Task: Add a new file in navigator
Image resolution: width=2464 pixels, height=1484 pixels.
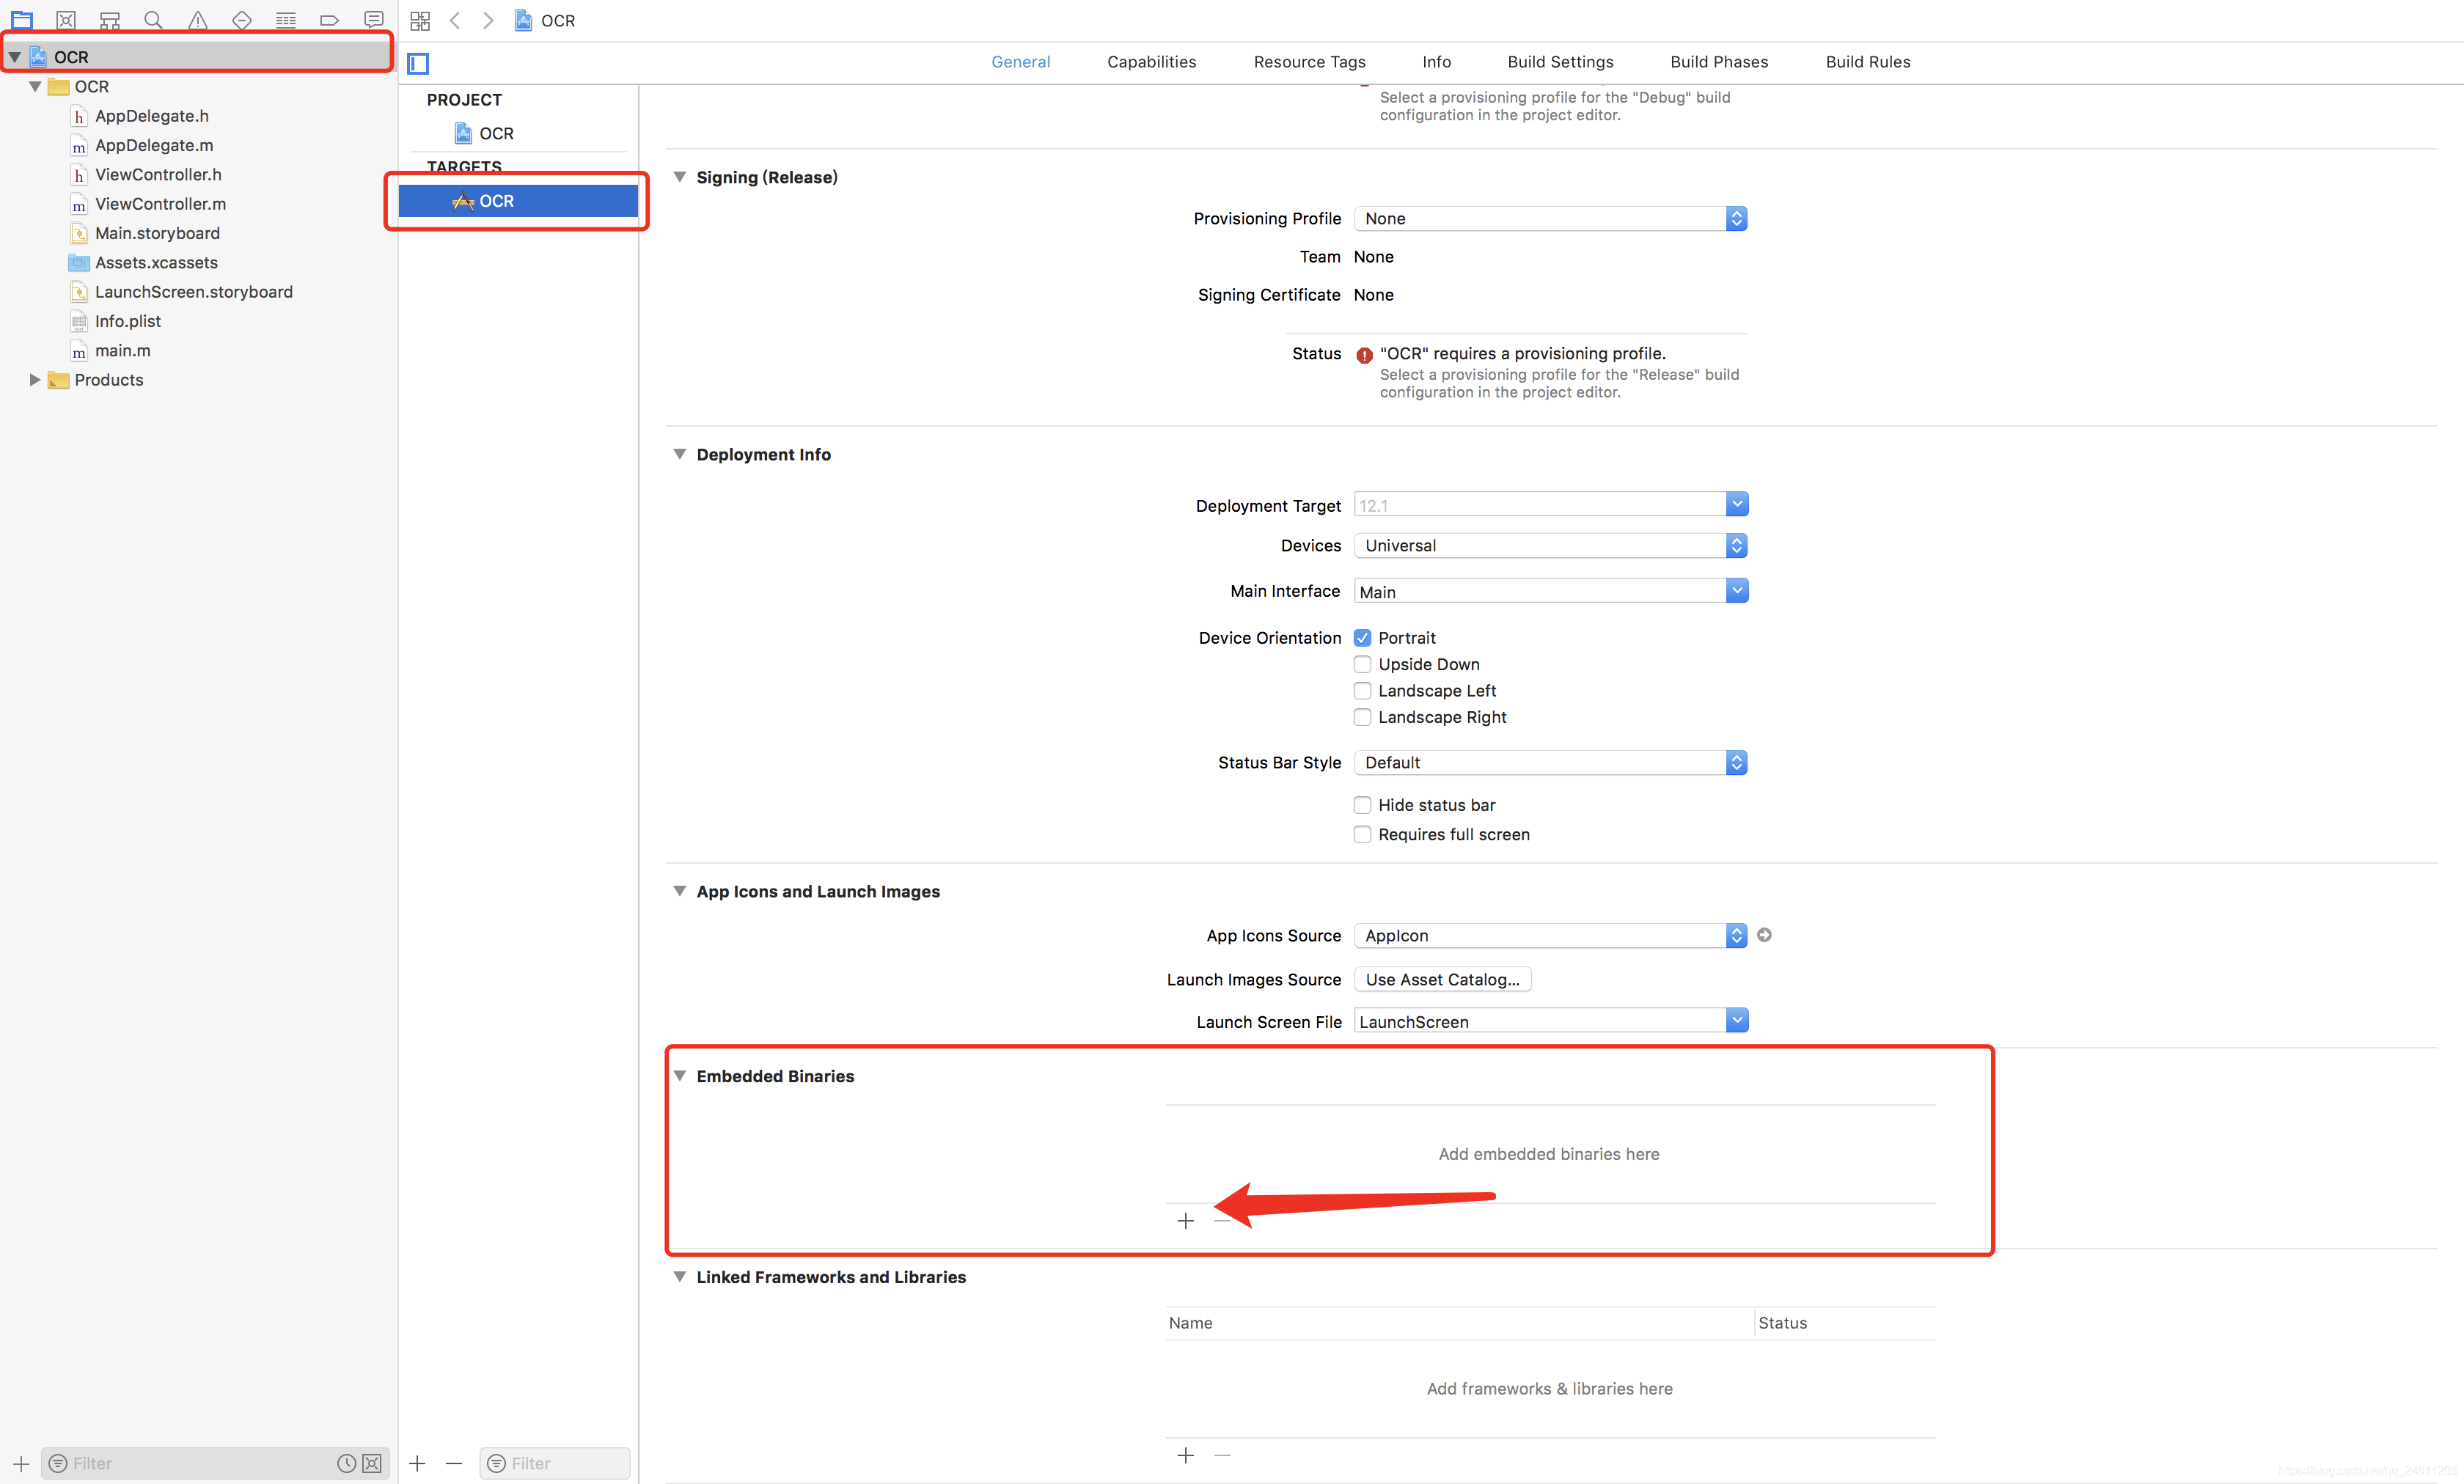Action: coord(21,1463)
